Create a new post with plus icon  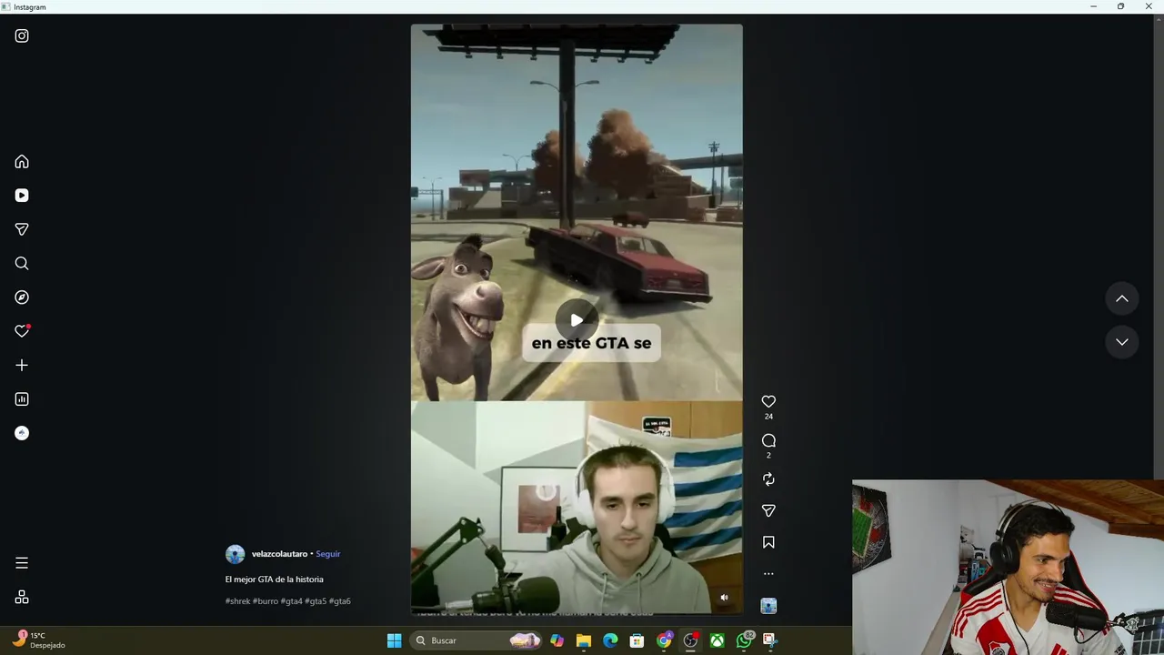(x=22, y=365)
